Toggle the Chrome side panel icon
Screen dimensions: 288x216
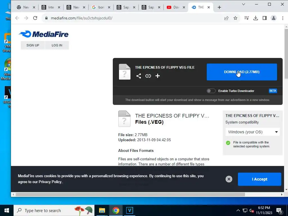click(264, 18)
